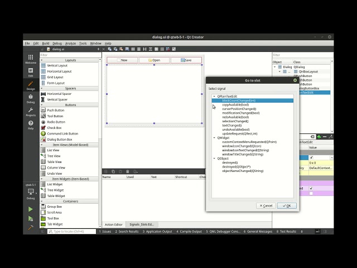The width and height of the screenshot is (357, 268).
Task: Switch to the Action Editor tab
Action: coord(114,224)
